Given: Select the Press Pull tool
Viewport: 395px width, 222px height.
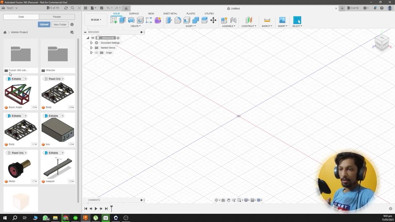Looking at the screenshot, I should 169,20.
